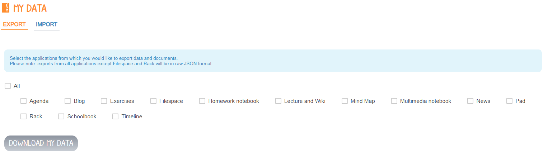The image size is (543, 152).
Task: Select the Exercises checkbox
Action: pyautogui.click(x=104, y=101)
